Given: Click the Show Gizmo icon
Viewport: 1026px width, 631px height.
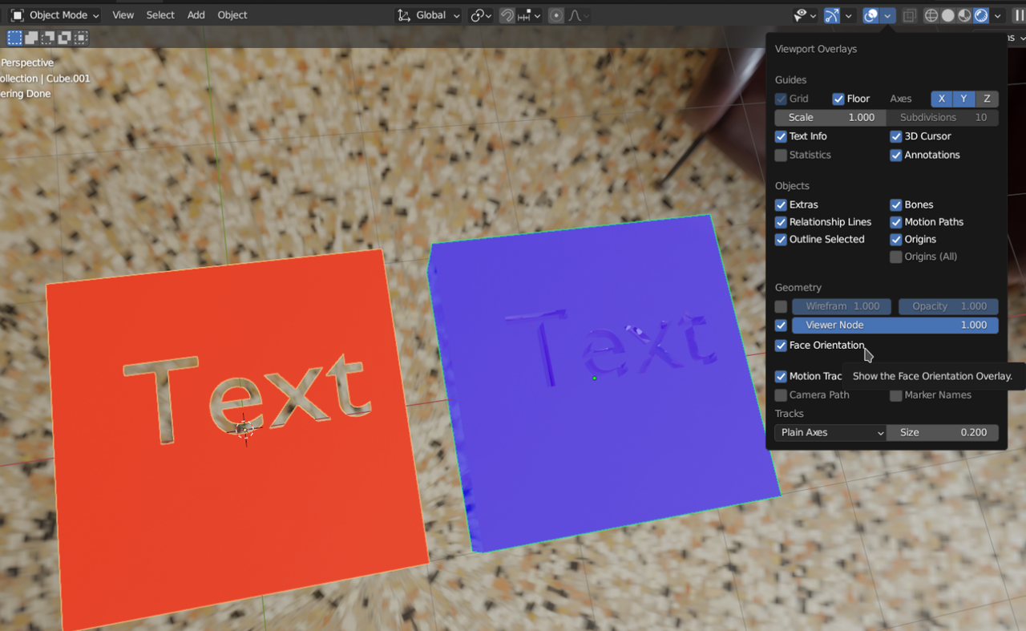Looking at the screenshot, I should click(831, 15).
